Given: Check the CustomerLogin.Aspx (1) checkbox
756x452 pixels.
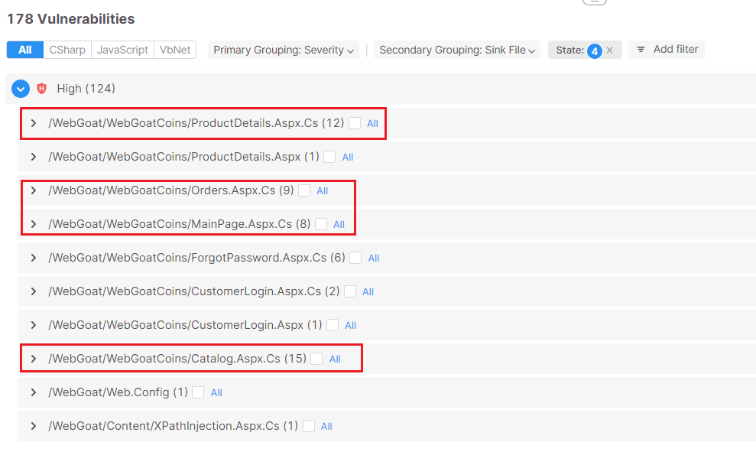Looking at the screenshot, I should click(333, 325).
